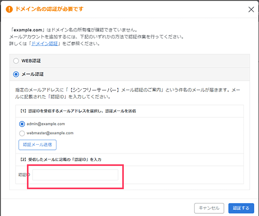Close the domain verification dialog with X
Image resolution: width=259 pixels, height=216 pixels.
251,9
